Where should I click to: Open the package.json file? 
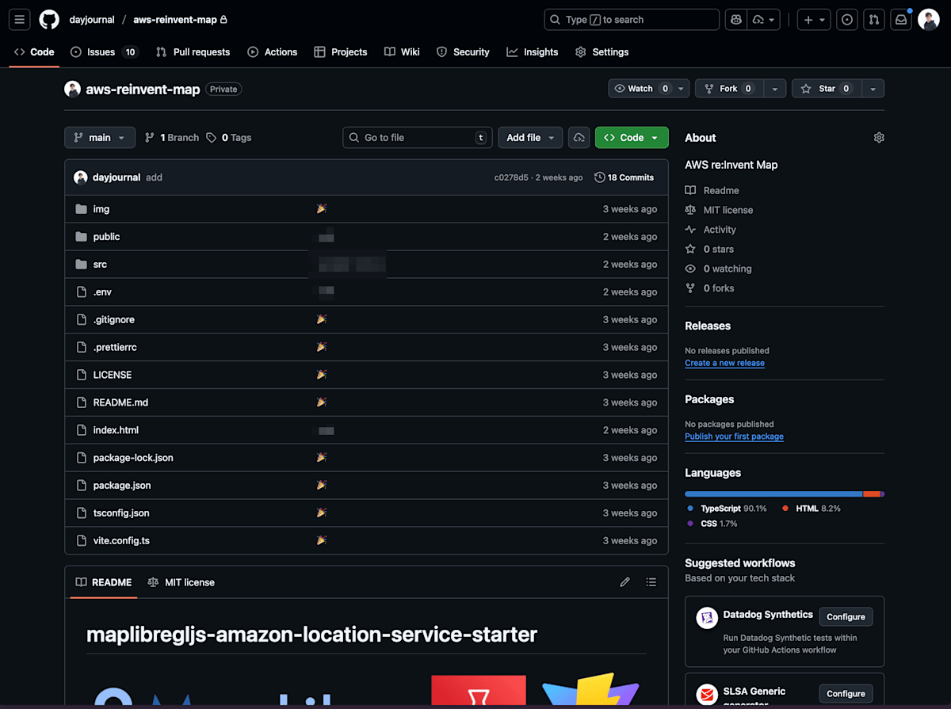click(122, 486)
